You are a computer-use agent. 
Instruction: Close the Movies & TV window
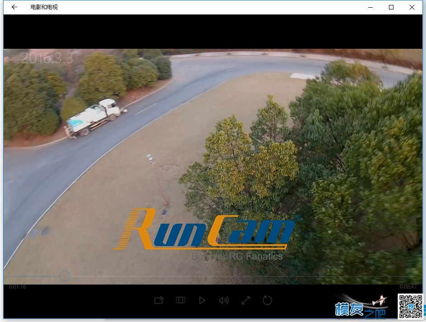(412, 7)
